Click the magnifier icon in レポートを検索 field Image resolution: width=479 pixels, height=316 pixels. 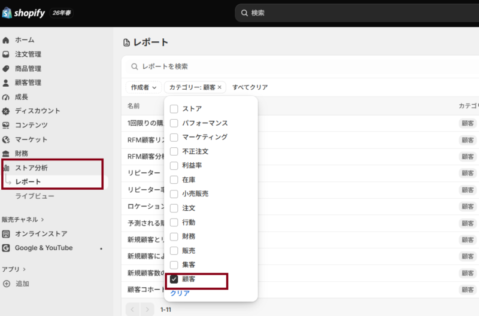tap(134, 66)
